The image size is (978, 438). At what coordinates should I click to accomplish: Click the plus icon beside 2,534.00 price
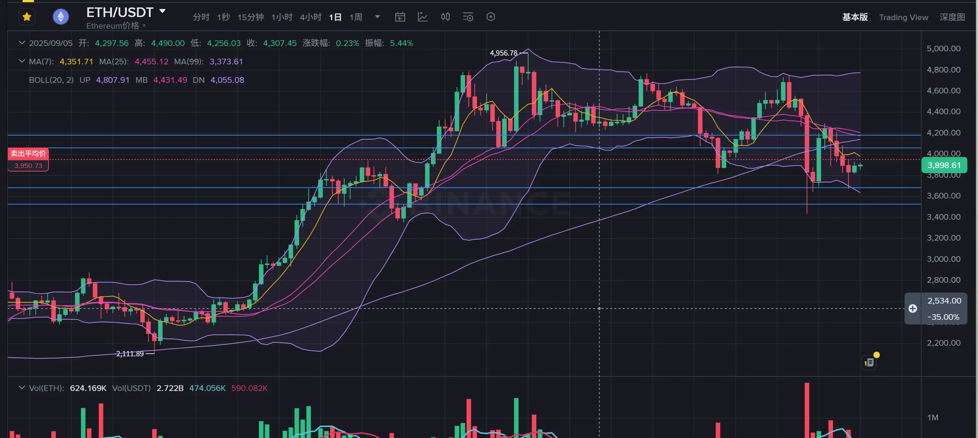coord(913,309)
